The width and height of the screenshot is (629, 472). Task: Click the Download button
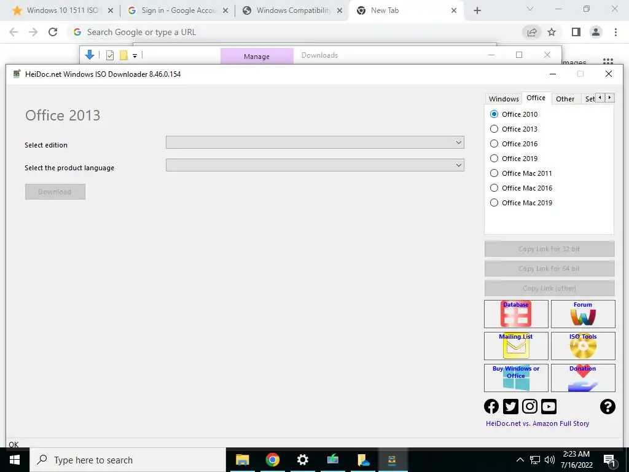pyautogui.click(x=55, y=192)
